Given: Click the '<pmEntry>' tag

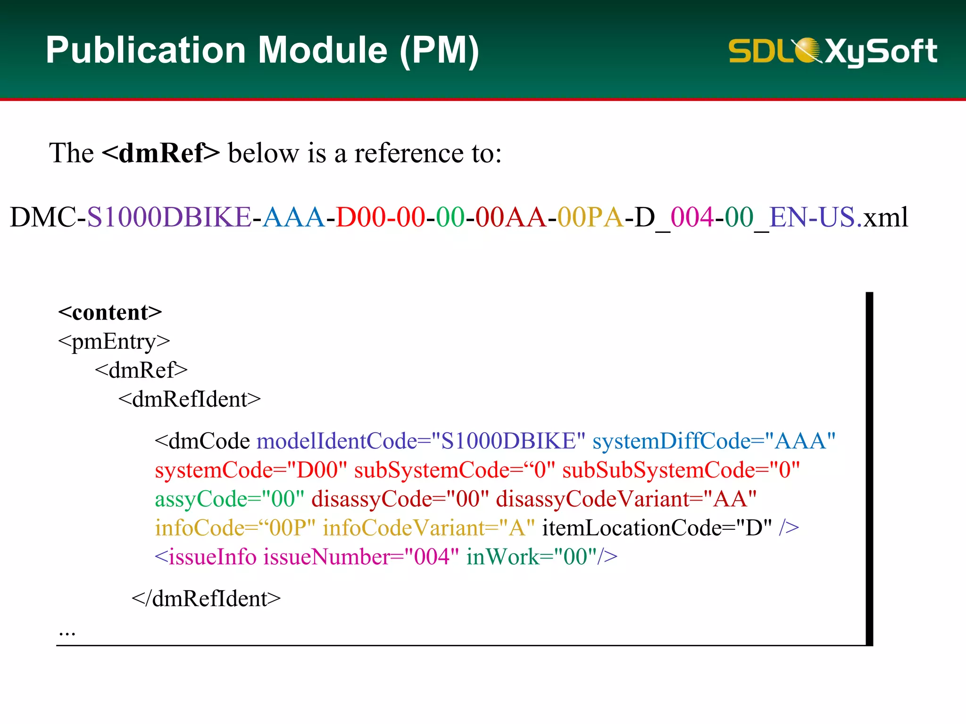Looking at the screenshot, I should click(x=114, y=342).
